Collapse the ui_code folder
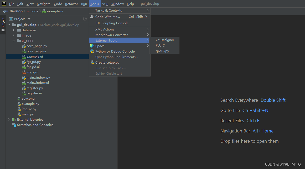 point(13,41)
